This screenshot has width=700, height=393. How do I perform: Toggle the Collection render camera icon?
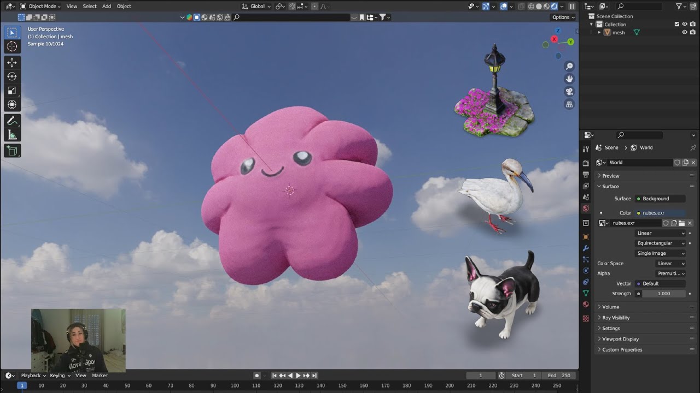point(693,25)
